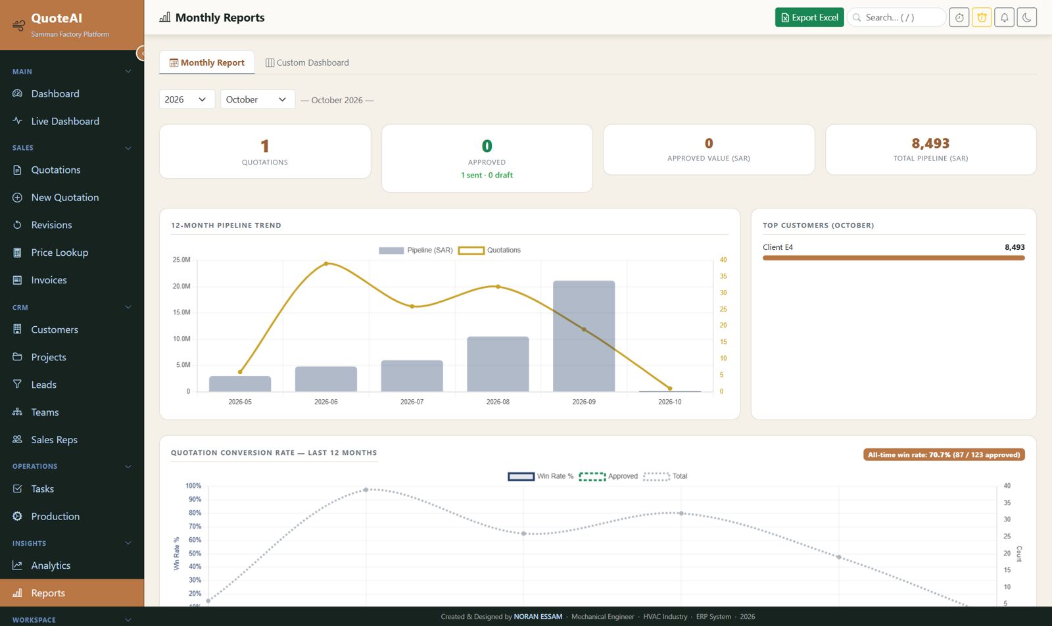Switch to the Custom Dashboard tab
The image size is (1052, 626).
coord(307,62)
